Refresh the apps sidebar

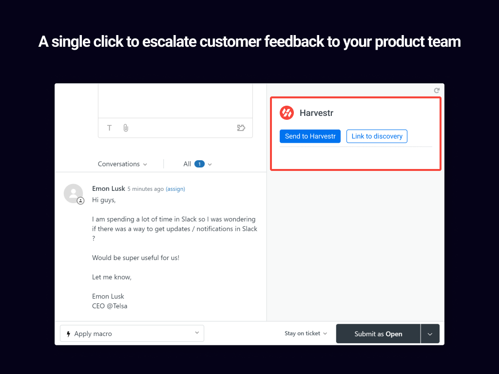coord(437,91)
